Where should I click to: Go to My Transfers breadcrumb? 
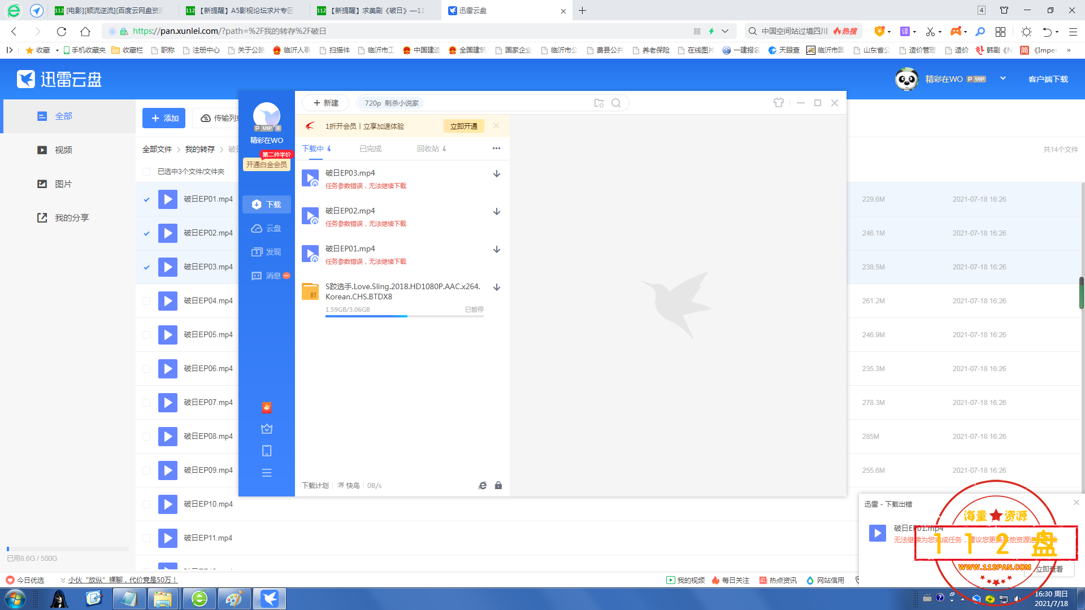[200, 149]
